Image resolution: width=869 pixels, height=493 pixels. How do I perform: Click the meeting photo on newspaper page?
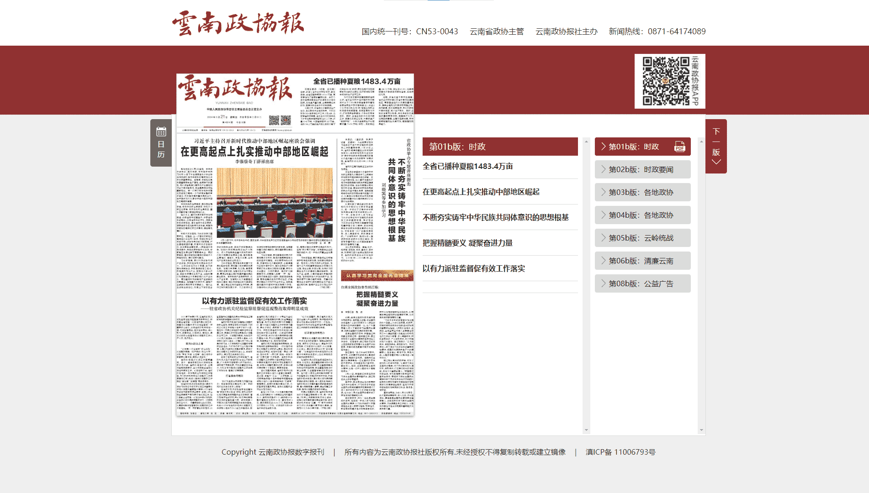tap(275, 203)
